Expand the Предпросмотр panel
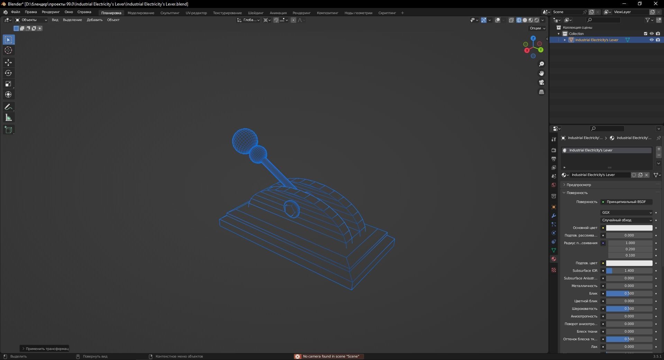The image size is (664, 360). tap(564, 185)
